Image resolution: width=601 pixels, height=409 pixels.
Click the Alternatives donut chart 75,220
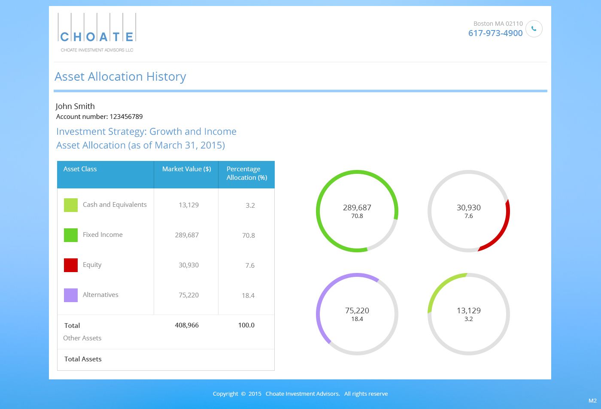pyautogui.click(x=357, y=314)
